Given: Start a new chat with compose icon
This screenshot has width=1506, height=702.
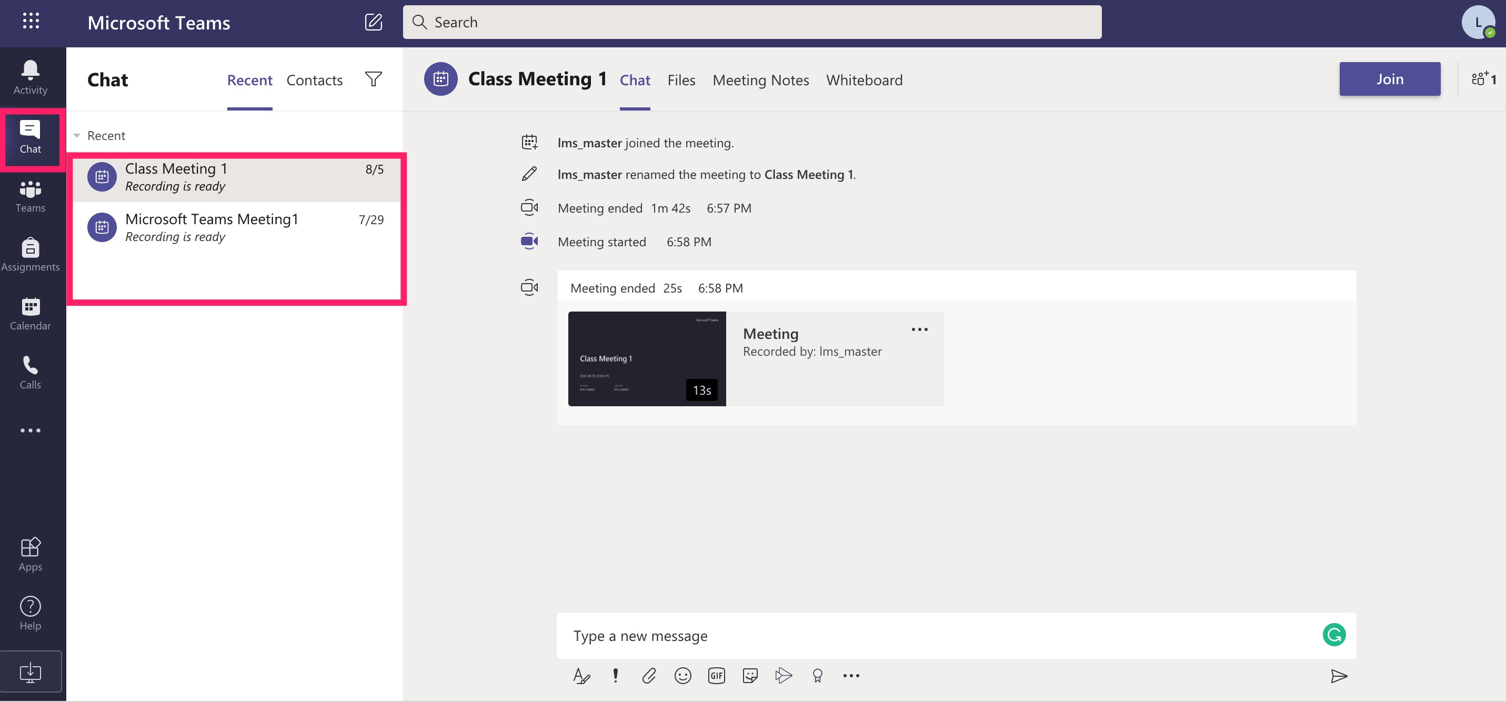Looking at the screenshot, I should pyautogui.click(x=374, y=22).
